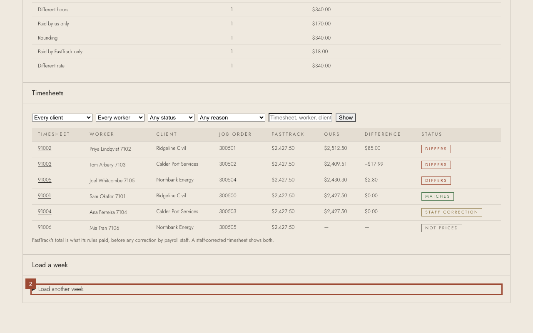Click the Staff Correction status badge
The height and width of the screenshot is (333, 533).
point(452,212)
